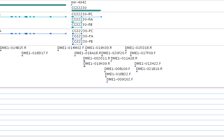Select arrow marker under DME1-018B22.F
The width and height of the screenshot is (224, 137).
(106, 77)
